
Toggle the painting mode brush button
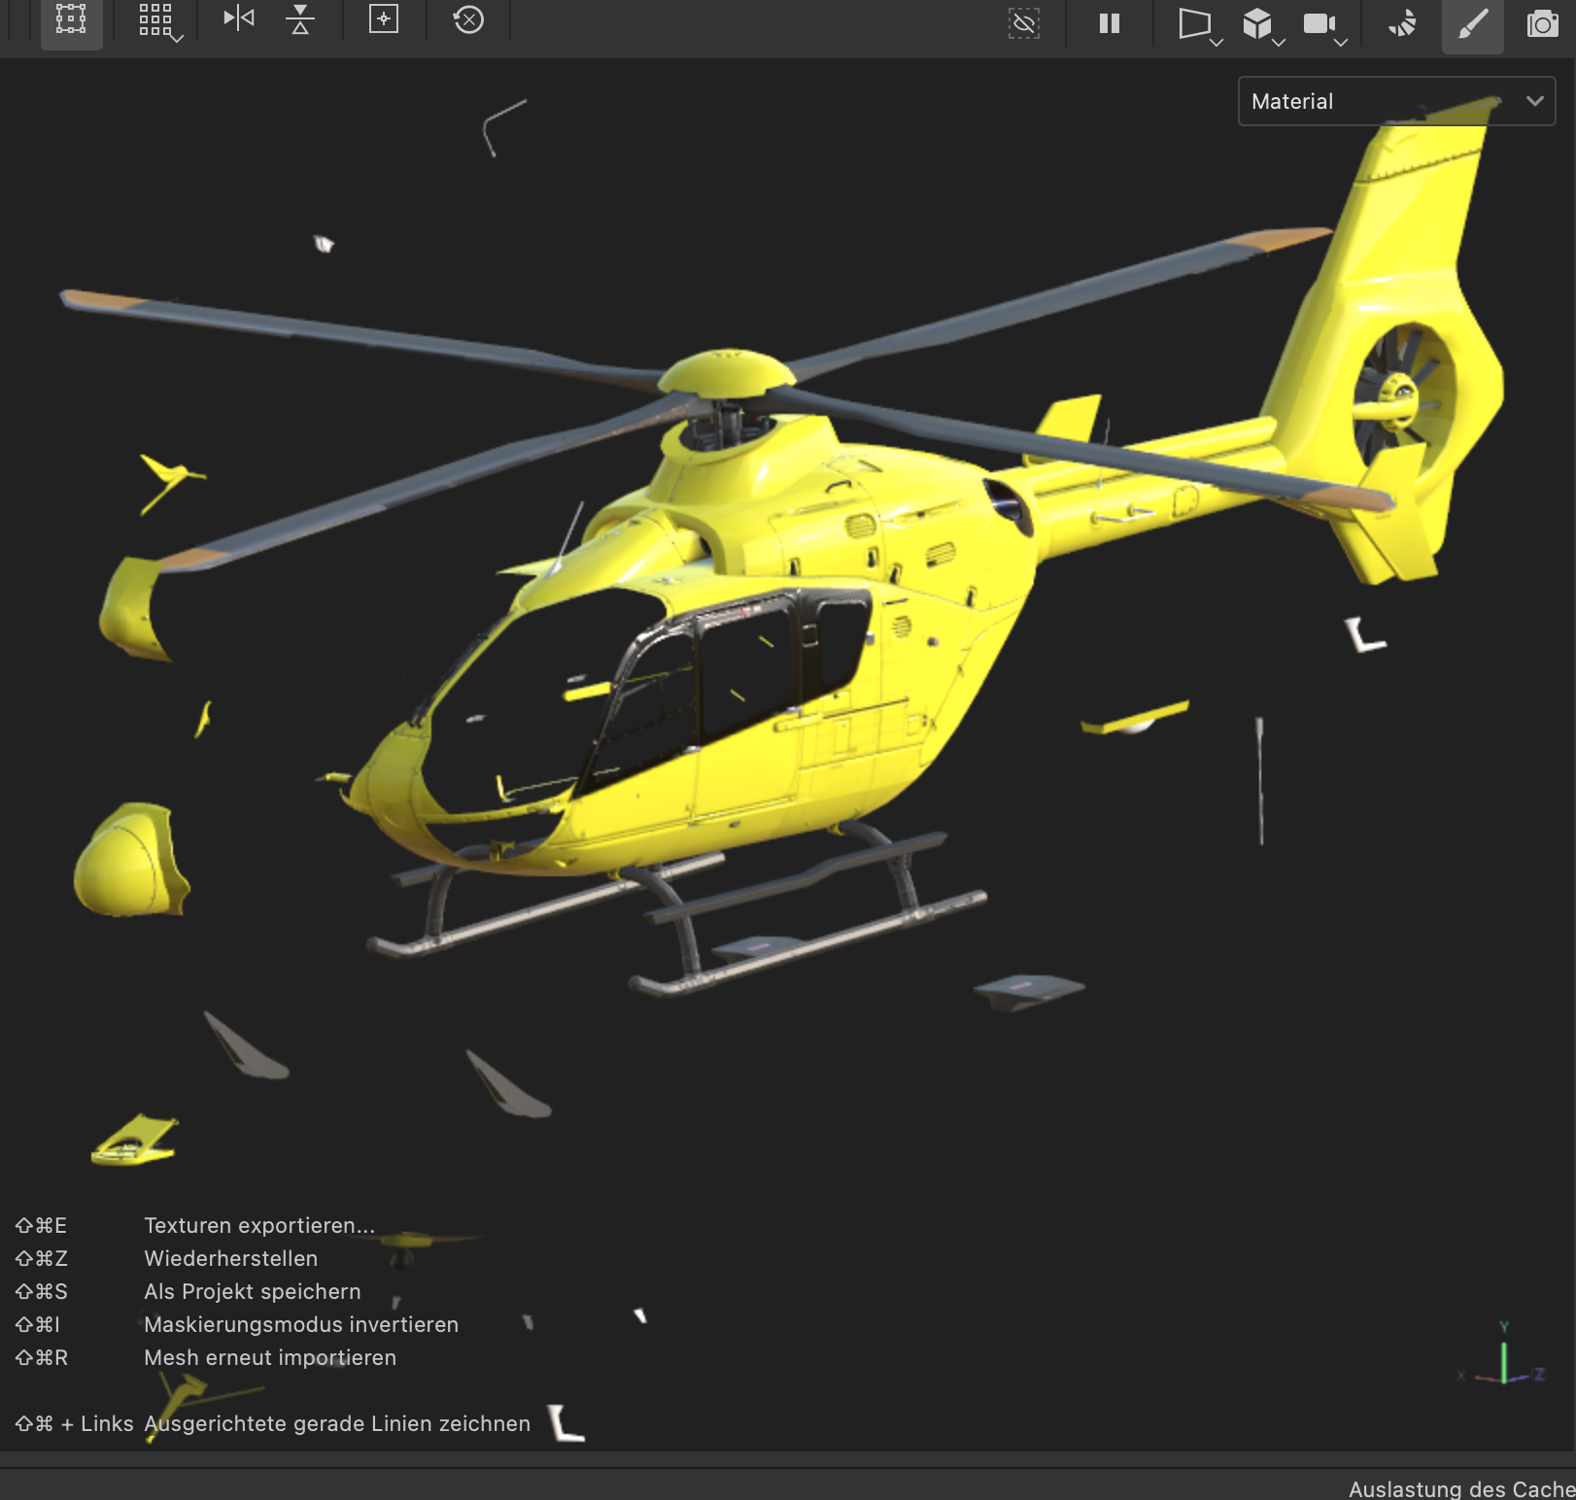[1472, 23]
